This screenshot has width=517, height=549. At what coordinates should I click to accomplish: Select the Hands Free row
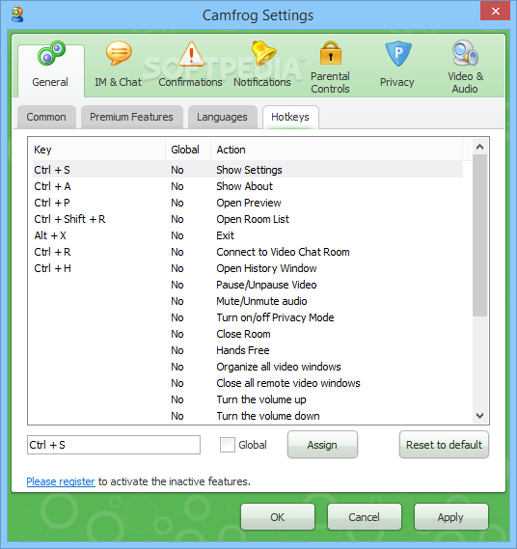pyautogui.click(x=248, y=350)
